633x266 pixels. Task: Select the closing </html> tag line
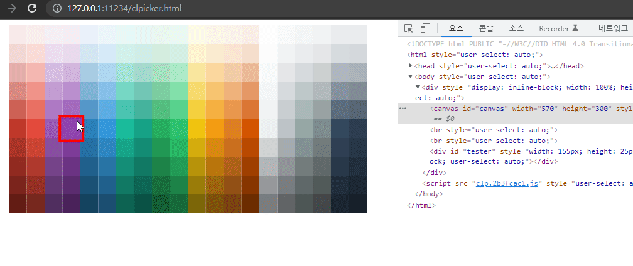[421, 205]
